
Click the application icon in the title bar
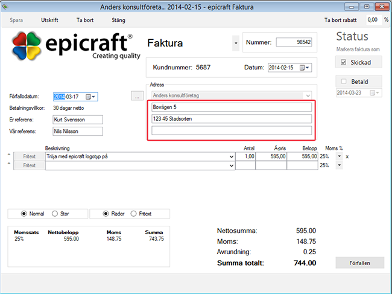click(5, 7)
